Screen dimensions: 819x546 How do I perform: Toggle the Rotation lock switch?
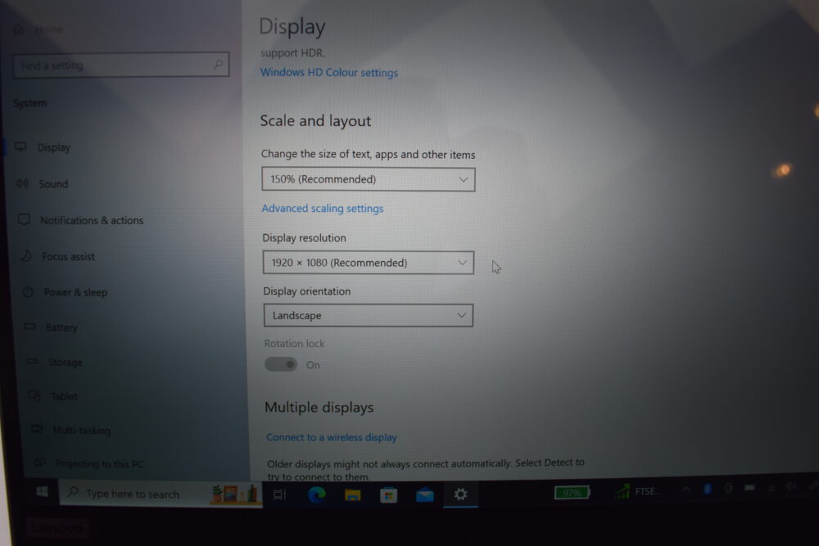click(280, 364)
